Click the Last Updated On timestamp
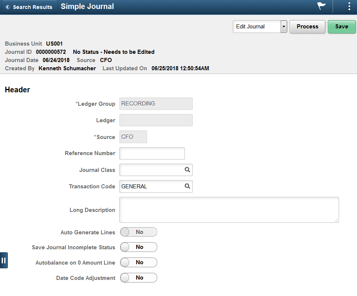357x296 pixels. coord(180,68)
